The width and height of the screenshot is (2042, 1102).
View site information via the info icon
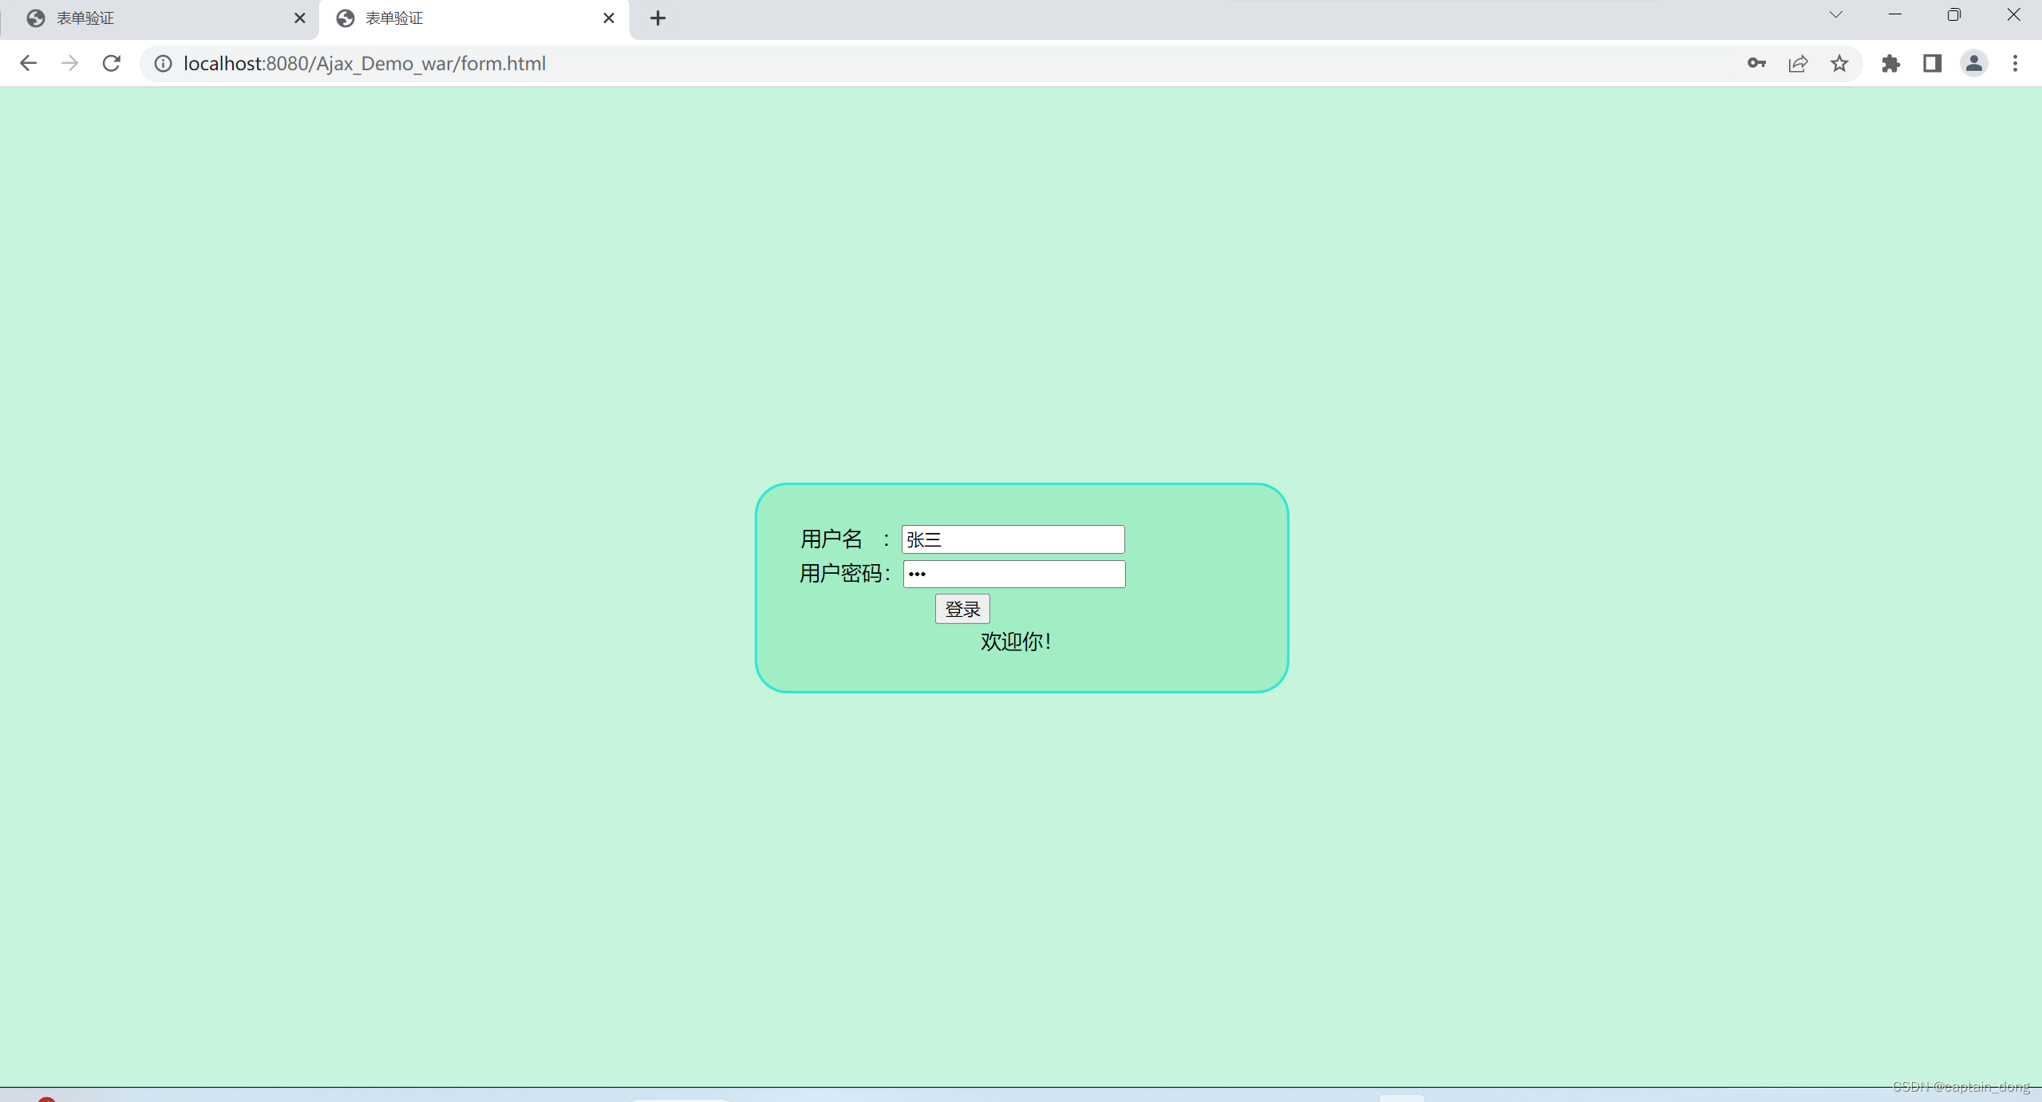163,64
